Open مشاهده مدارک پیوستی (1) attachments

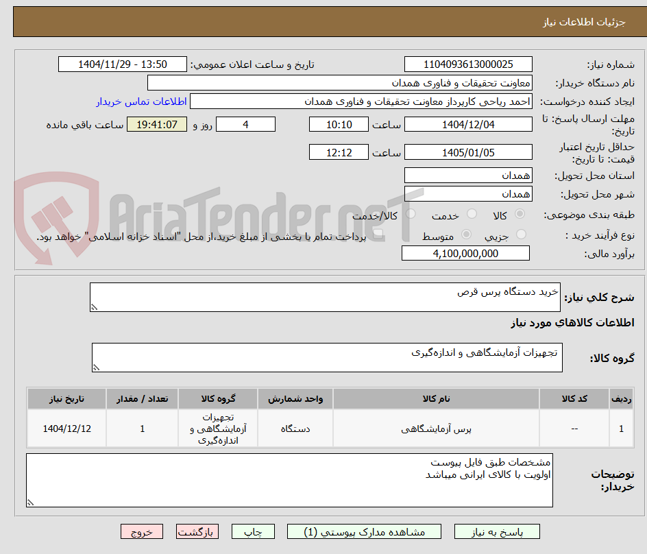(364, 531)
